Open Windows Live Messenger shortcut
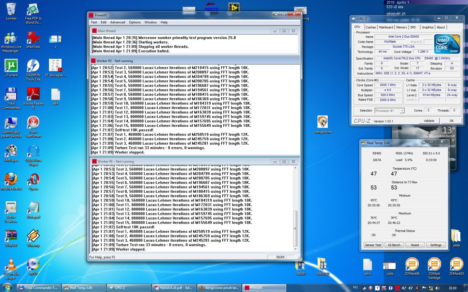Viewport: 468px width, 292px height. [11, 42]
